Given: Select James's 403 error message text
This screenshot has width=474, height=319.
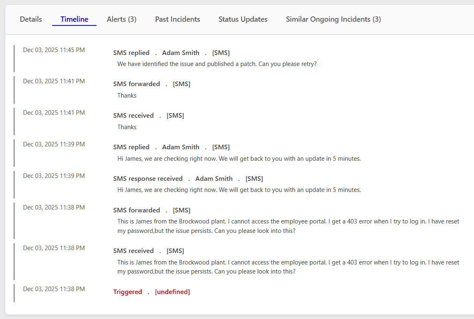Looking at the screenshot, I should pyautogui.click(x=287, y=267).
